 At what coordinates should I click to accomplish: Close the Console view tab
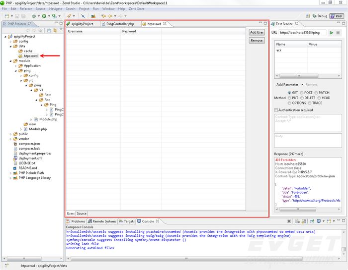[158, 221]
